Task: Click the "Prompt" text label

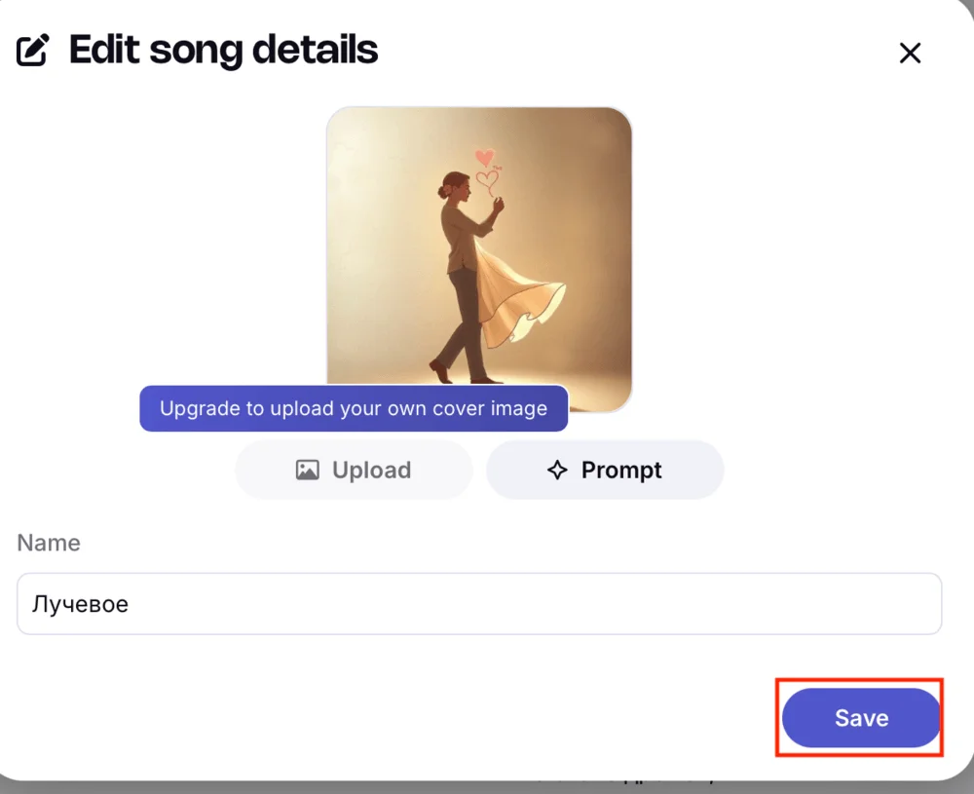Action: point(621,471)
